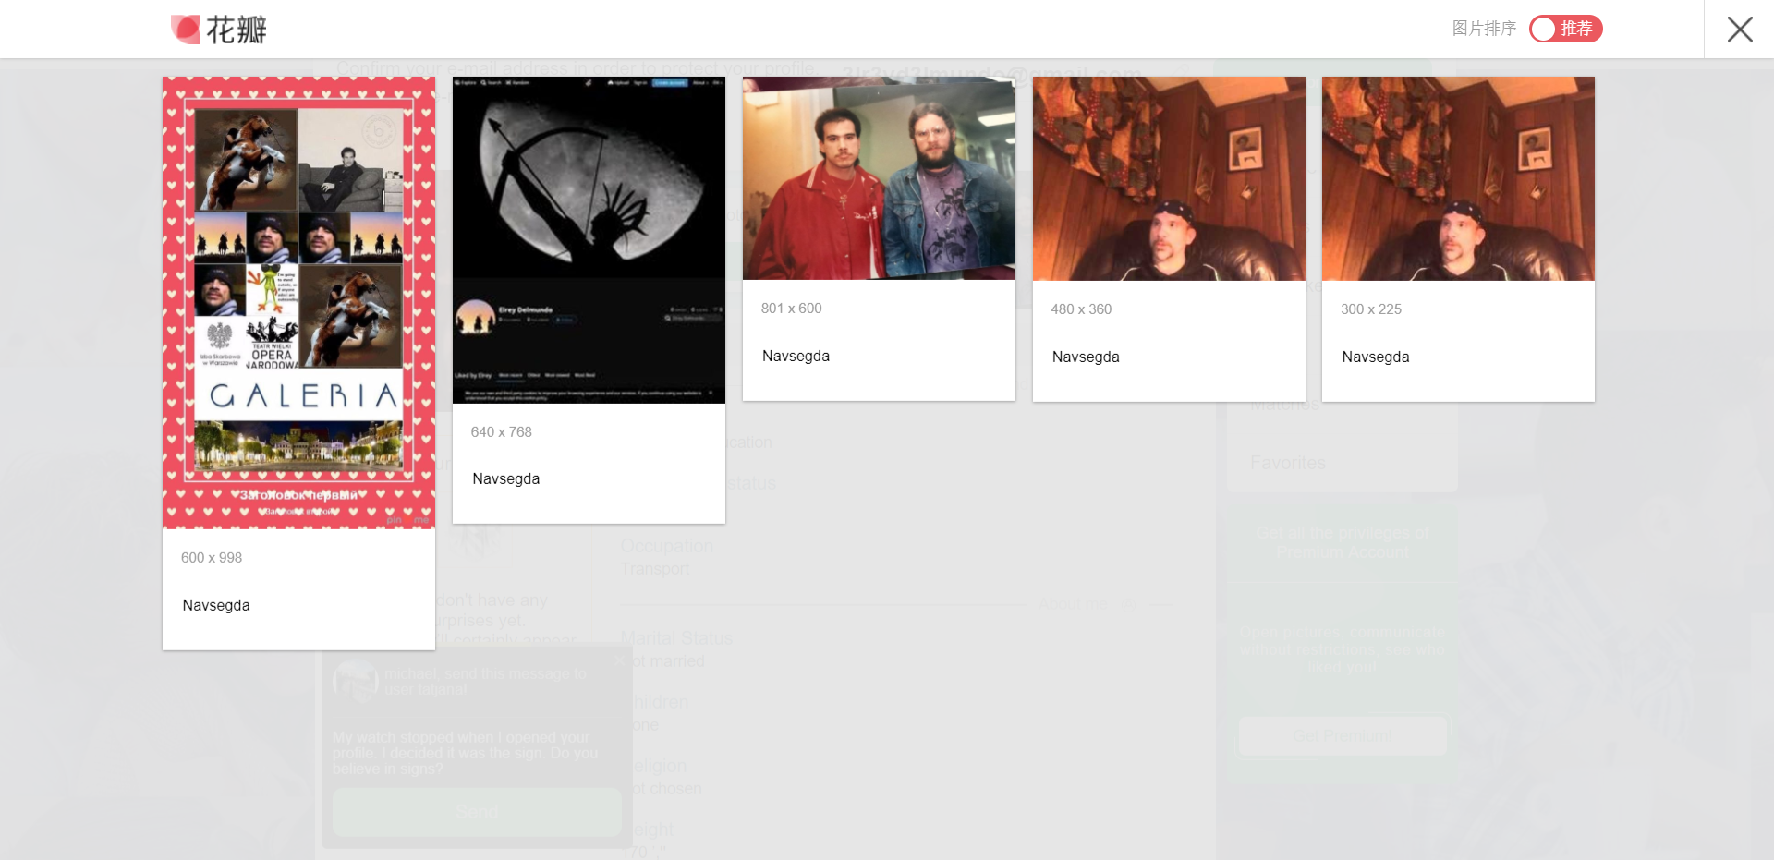The image size is (1774, 860).
Task: Click the Huaban petal logo icon
Action: click(x=186, y=30)
